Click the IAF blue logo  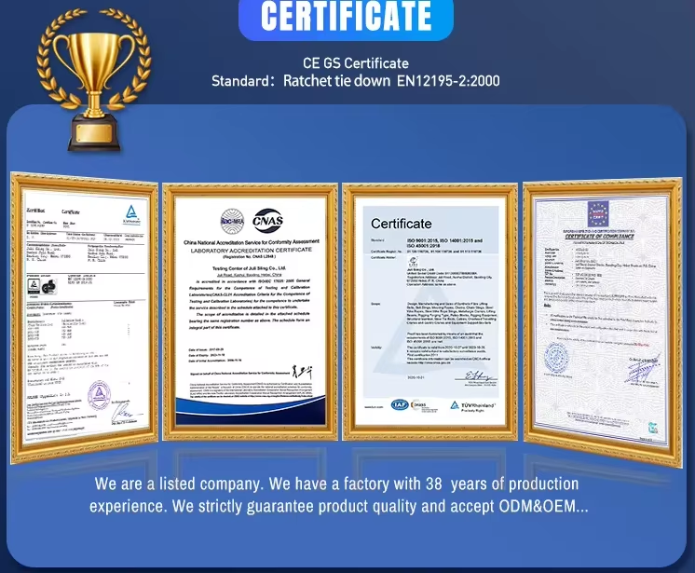click(400, 404)
